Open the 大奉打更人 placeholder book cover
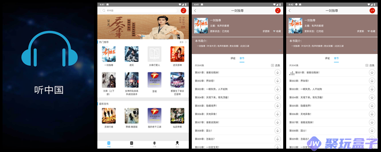The image size is (381, 152). 155,54
